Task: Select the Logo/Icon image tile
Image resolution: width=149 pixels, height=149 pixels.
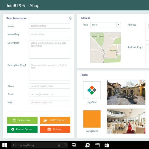Action: click(x=92, y=90)
